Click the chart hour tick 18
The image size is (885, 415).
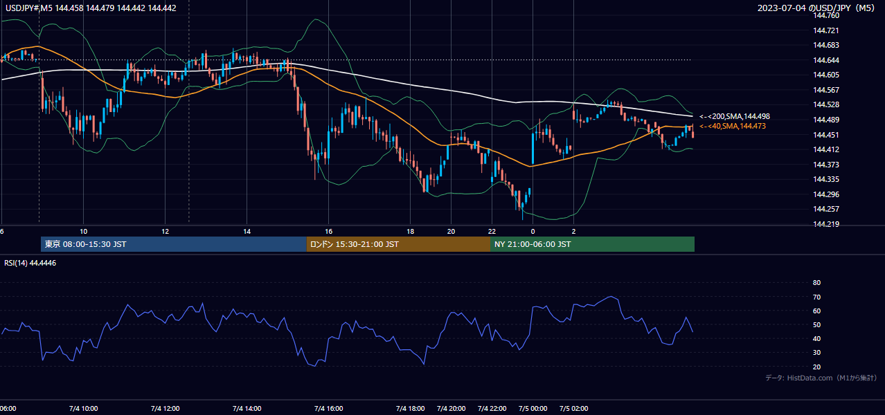pos(411,231)
